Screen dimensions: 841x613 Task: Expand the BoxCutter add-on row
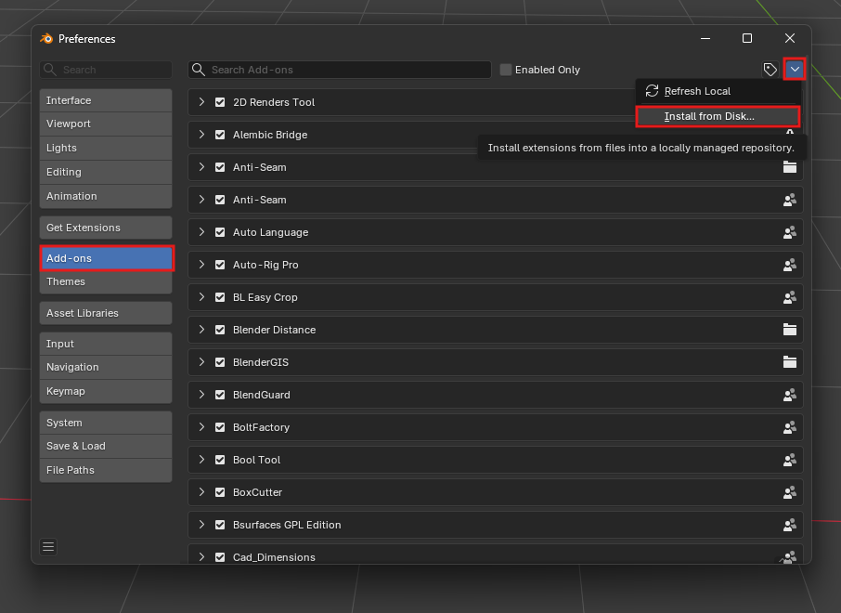pyautogui.click(x=201, y=492)
